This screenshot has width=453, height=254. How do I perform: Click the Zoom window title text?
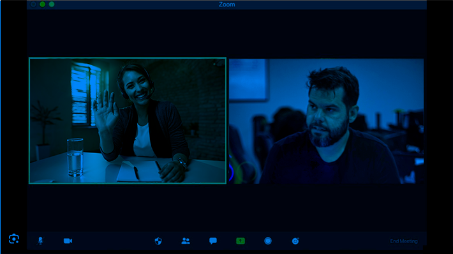click(x=226, y=4)
